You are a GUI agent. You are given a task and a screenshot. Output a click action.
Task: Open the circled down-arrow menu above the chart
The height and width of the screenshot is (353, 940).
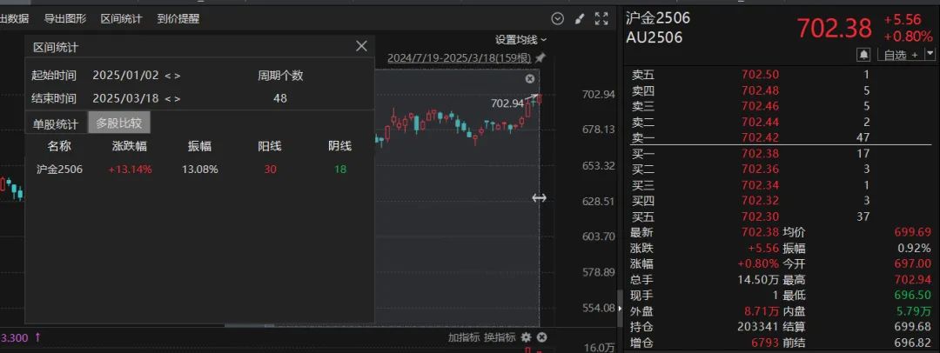pyautogui.click(x=558, y=18)
